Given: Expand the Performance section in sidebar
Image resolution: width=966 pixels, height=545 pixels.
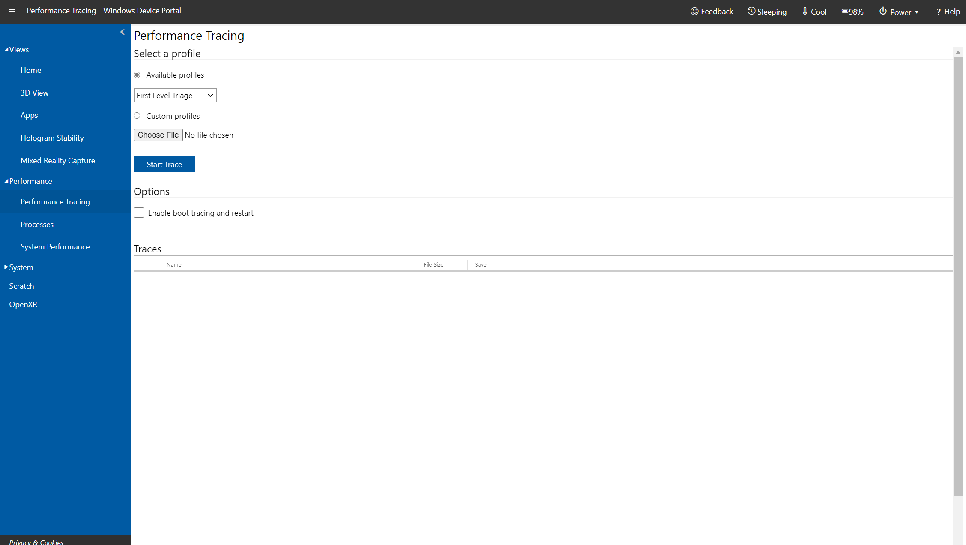Looking at the screenshot, I should 29,180.
